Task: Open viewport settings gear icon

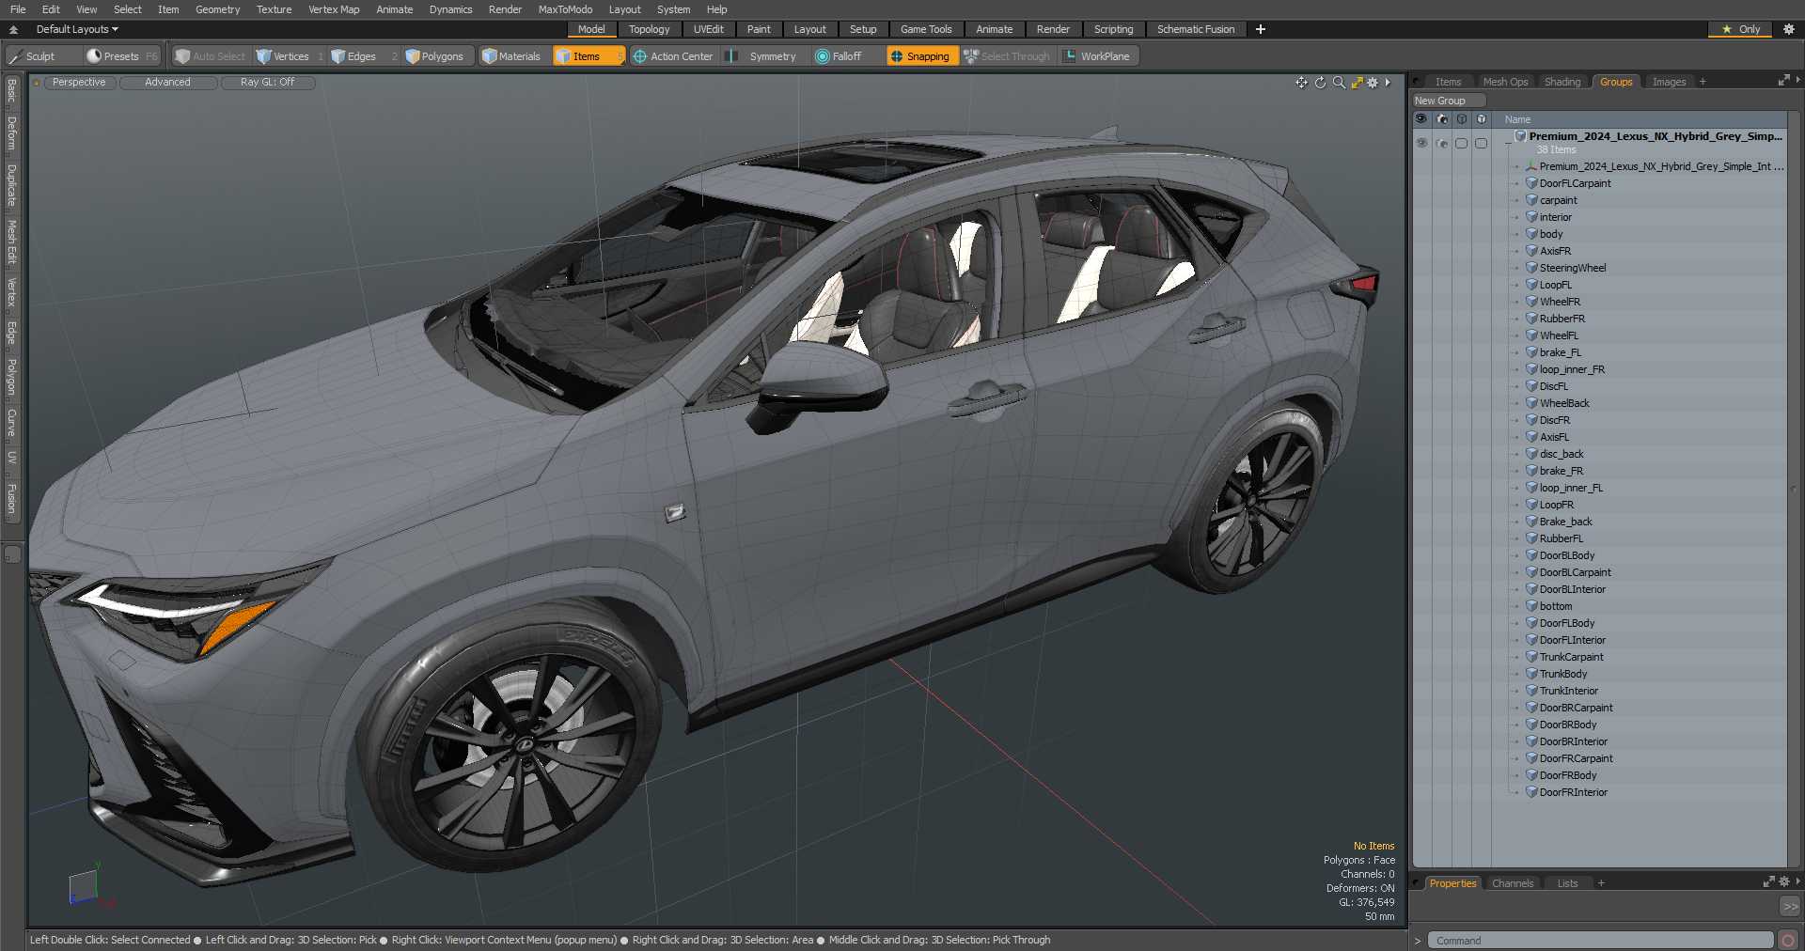Action: 1373,83
